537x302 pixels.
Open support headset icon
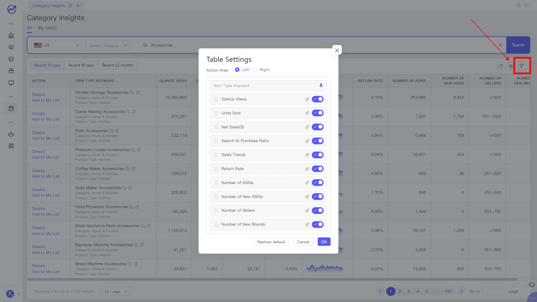[532, 285]
